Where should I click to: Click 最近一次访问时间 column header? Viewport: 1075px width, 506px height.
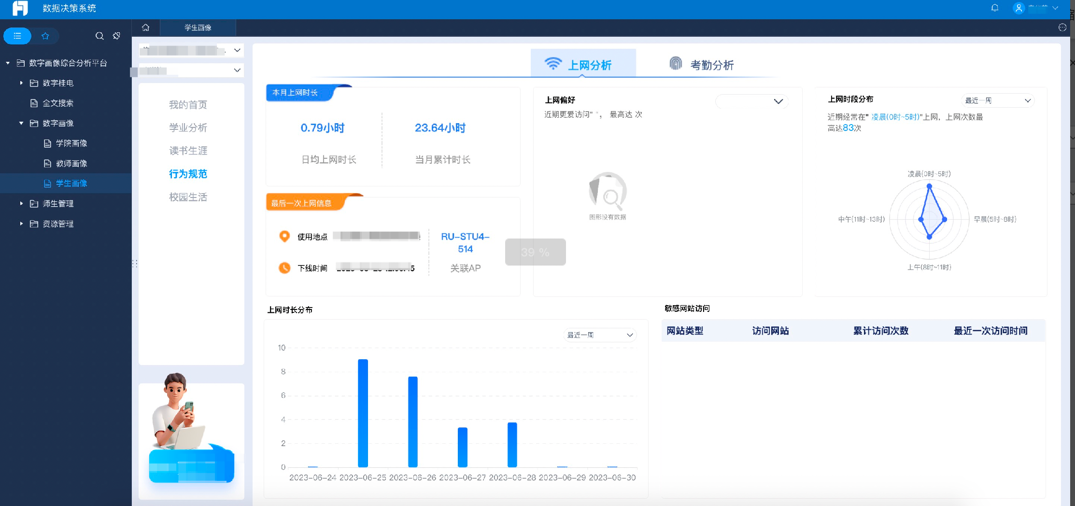pyautogui.click(x=990, y=331)
